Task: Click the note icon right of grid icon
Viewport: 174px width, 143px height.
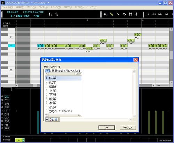Action: 136,14
